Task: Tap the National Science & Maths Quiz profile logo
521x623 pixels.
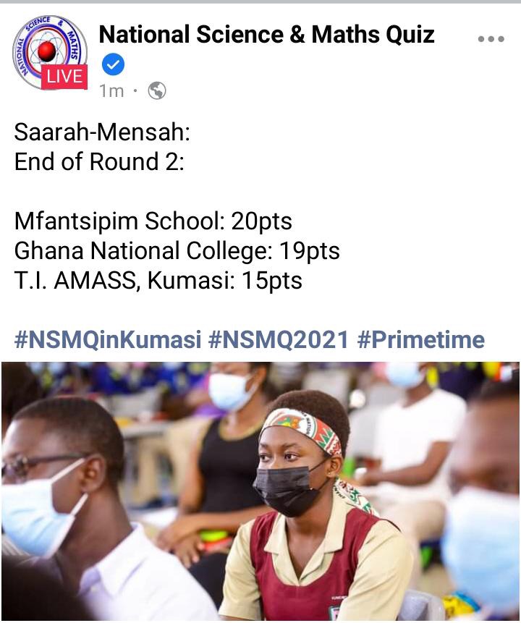Action: 50,52
